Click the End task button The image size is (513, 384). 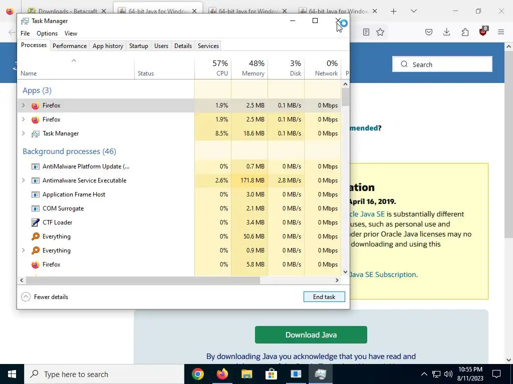coord(324,297)
